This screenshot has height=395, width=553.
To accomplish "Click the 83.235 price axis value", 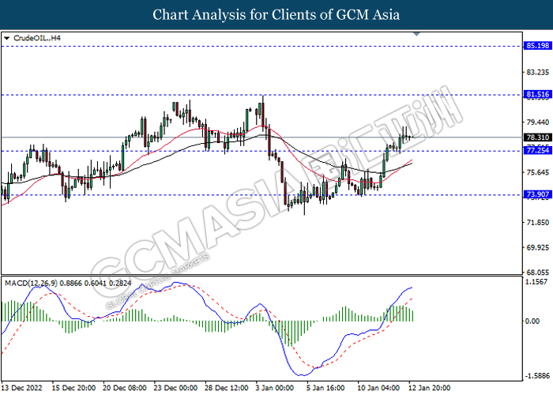I will pyautogui.click(x=538, y=72).
